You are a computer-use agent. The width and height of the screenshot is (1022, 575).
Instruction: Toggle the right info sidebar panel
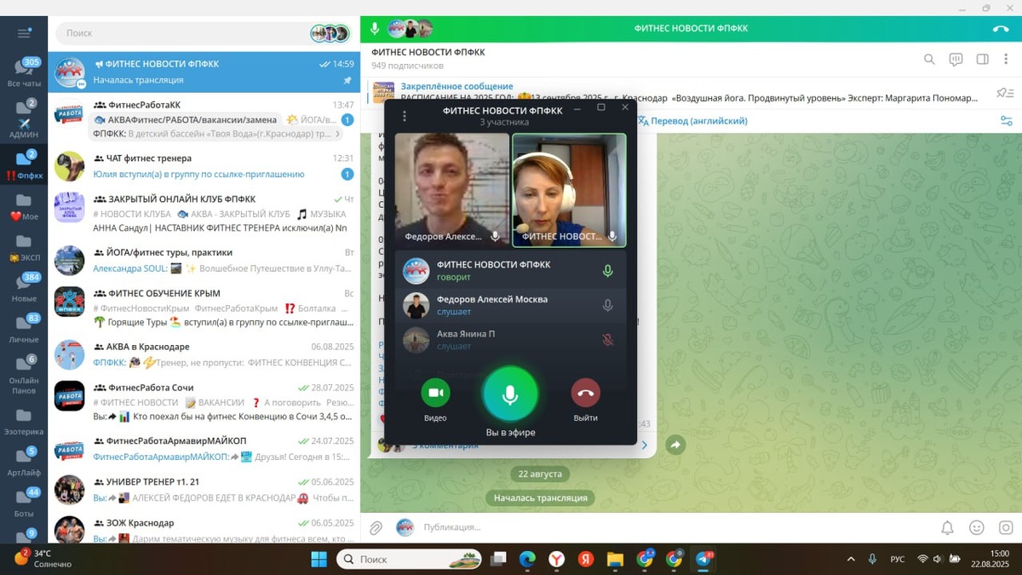[x=982, y=59]
